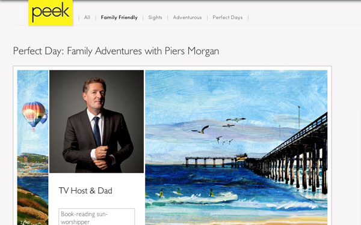This screenshot has width=361, height=225.
Task: Click the man's blue necktie
Action: (x=97, y=131)
